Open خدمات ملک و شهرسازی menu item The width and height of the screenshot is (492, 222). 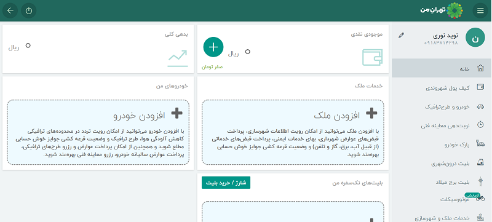441,217
